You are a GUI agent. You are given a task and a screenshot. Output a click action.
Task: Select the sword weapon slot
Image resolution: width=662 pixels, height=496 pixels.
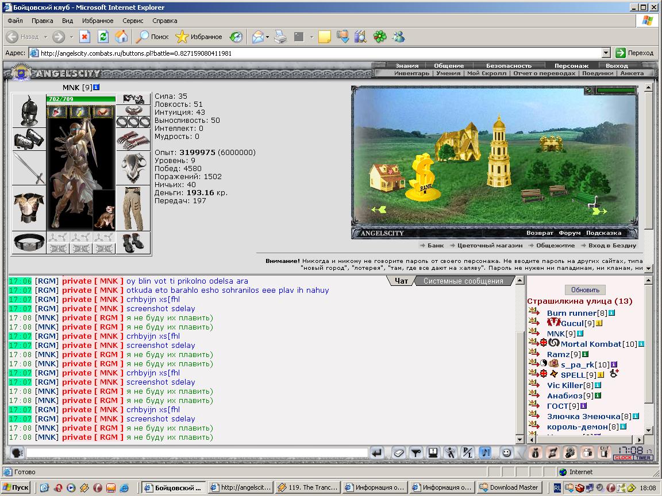[x=29, y=168]
